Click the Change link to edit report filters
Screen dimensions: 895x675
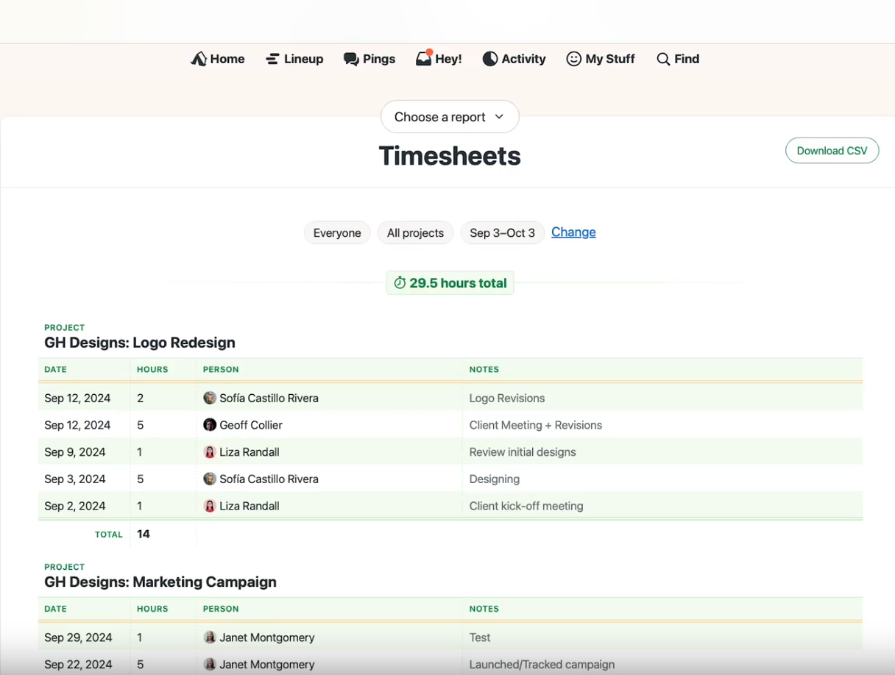pos(573,232)
